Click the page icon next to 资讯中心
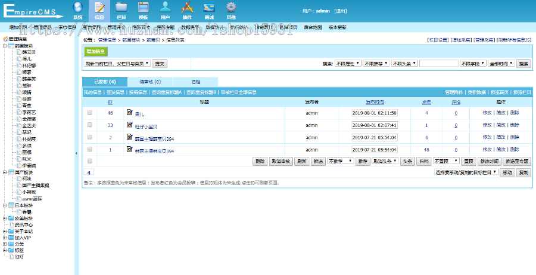The image size is (536, 275). point(11,225)
